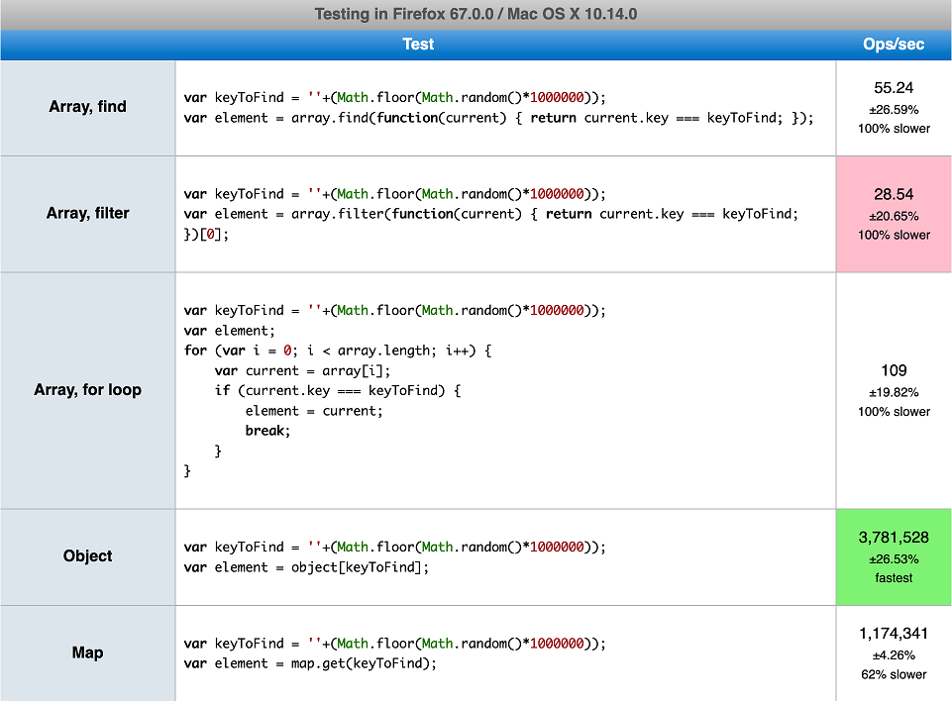952x701 pixels.
Task: Select the "Map" row label
Action: (x=88, y=652)
